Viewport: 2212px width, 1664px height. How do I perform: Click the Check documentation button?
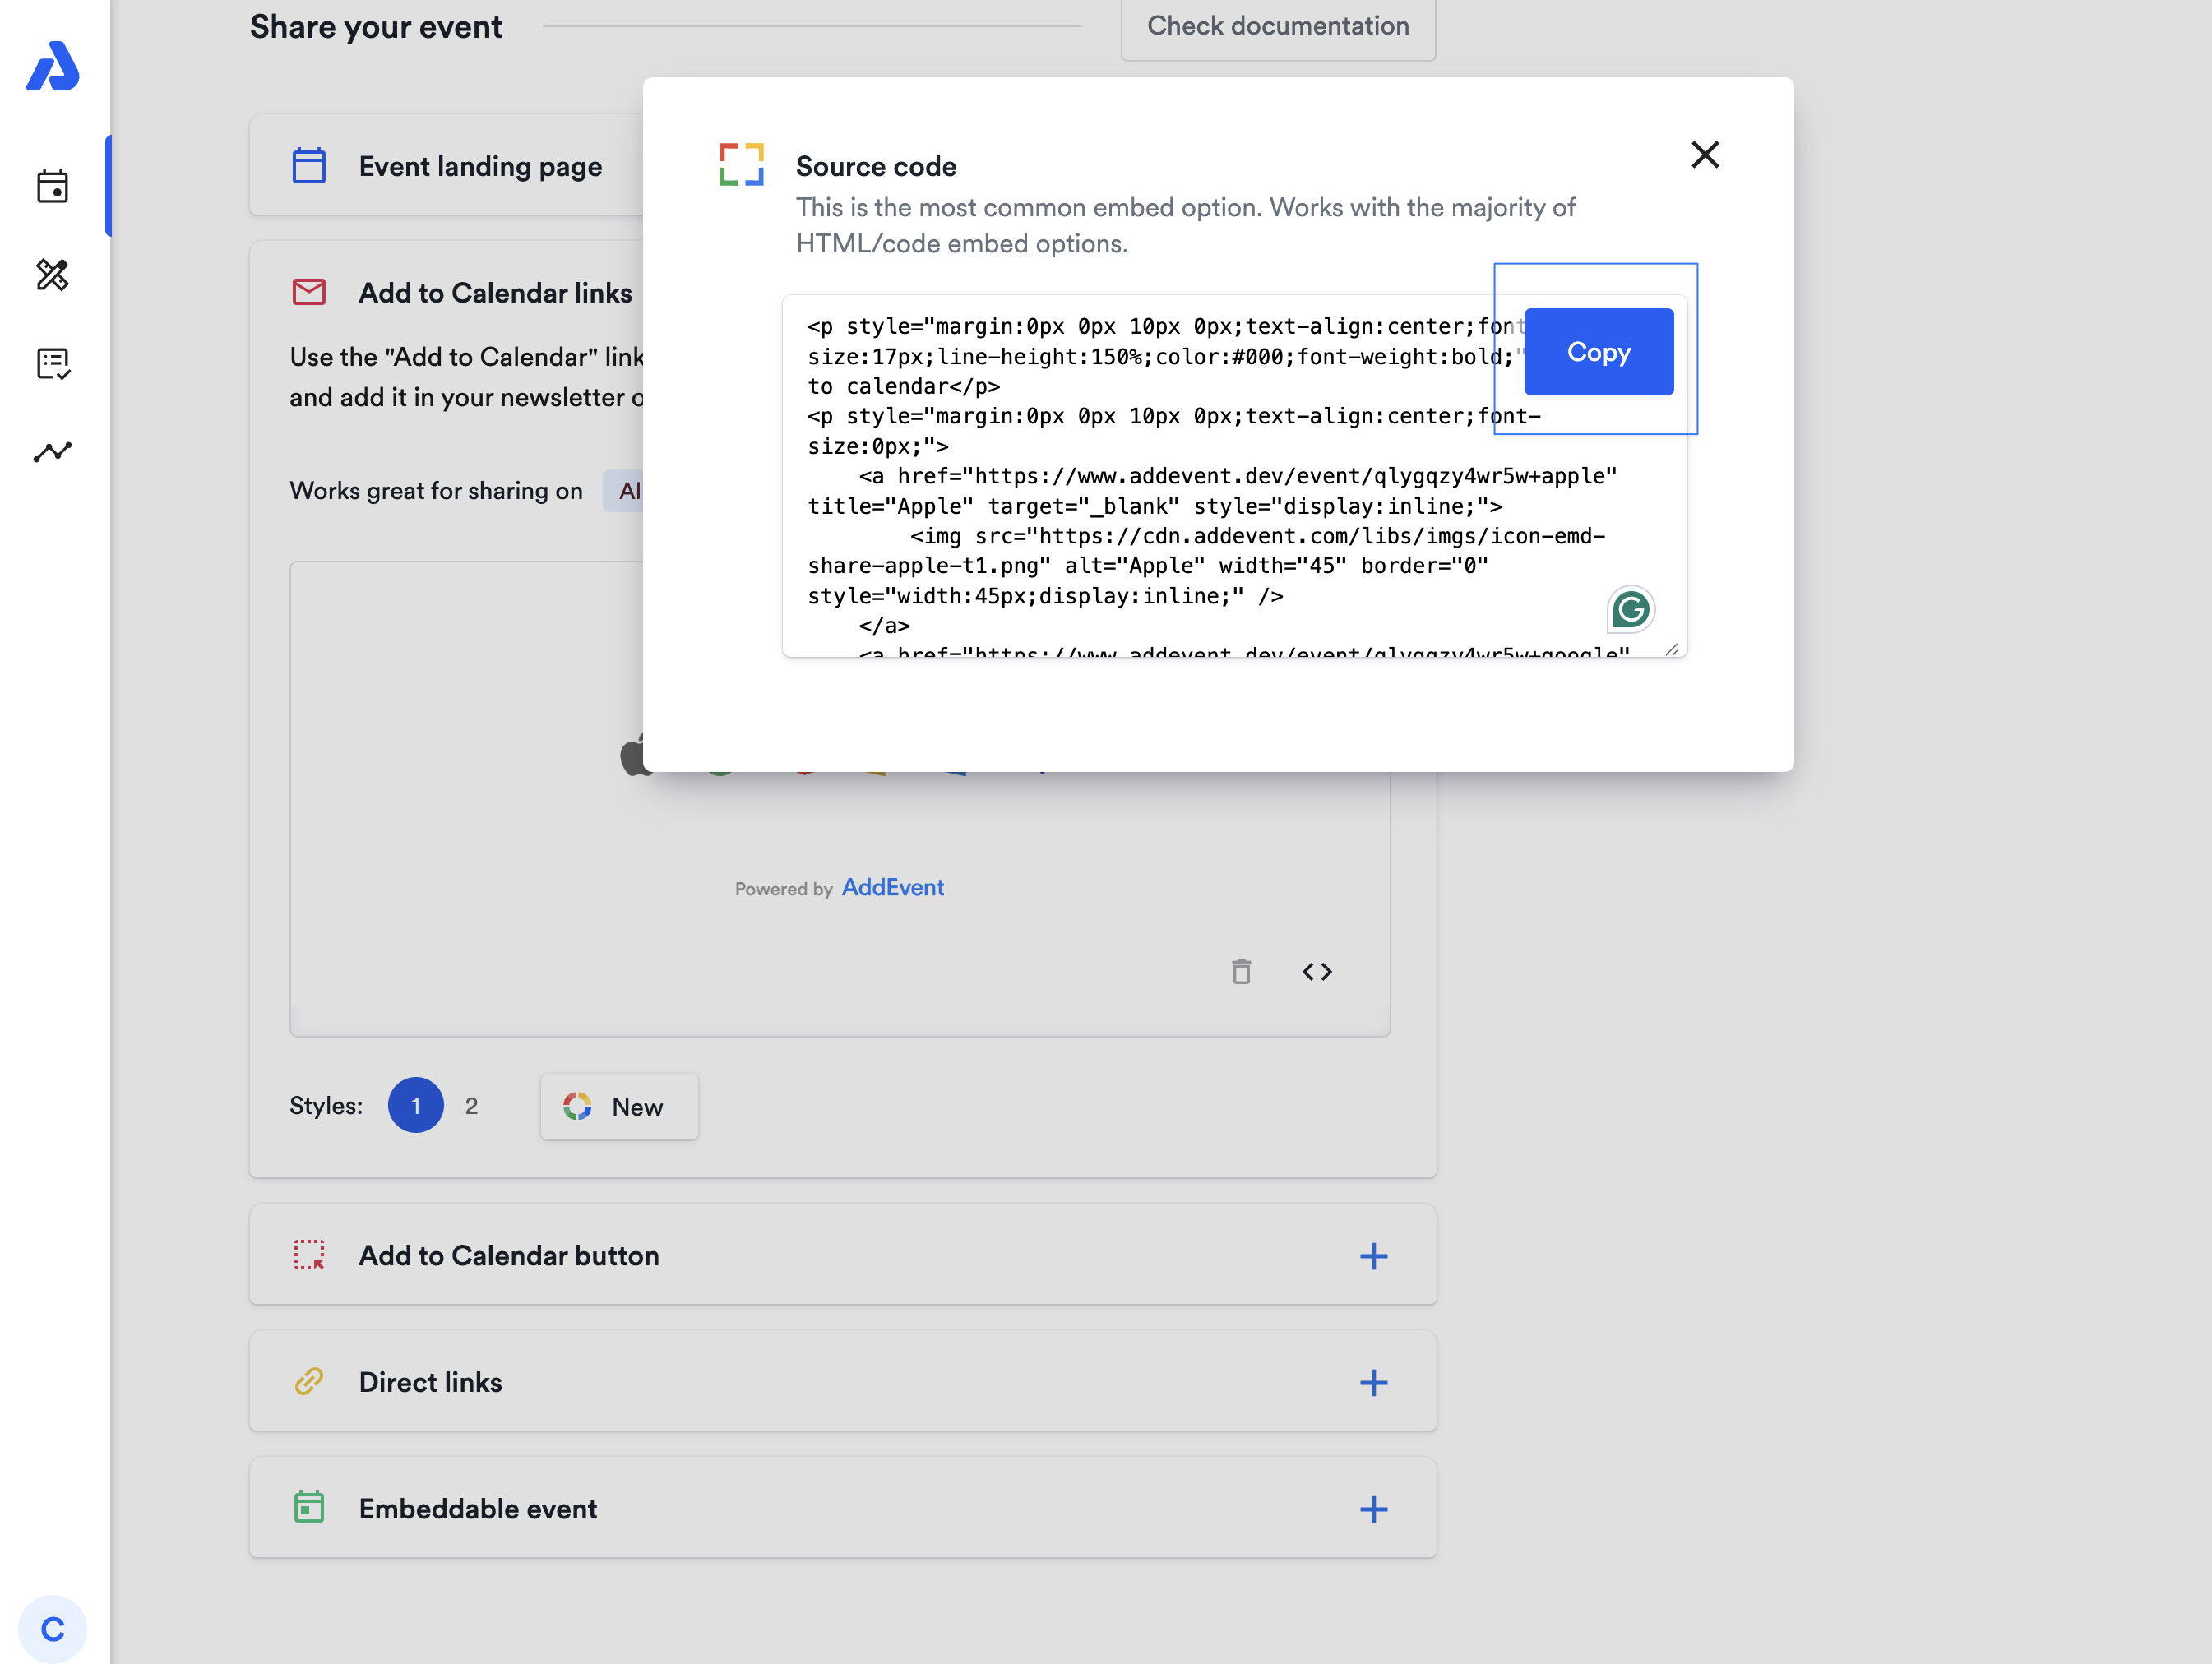coord(1277,26)
